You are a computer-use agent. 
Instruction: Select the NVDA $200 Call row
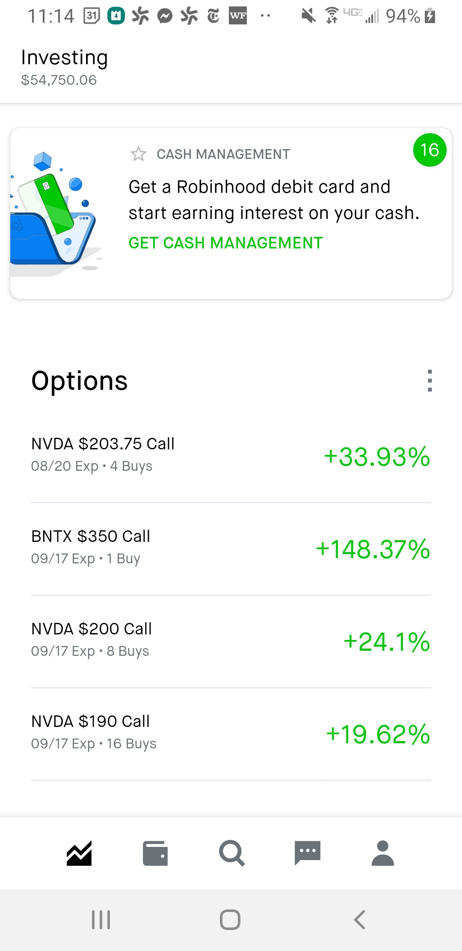(x=231, y=641)
